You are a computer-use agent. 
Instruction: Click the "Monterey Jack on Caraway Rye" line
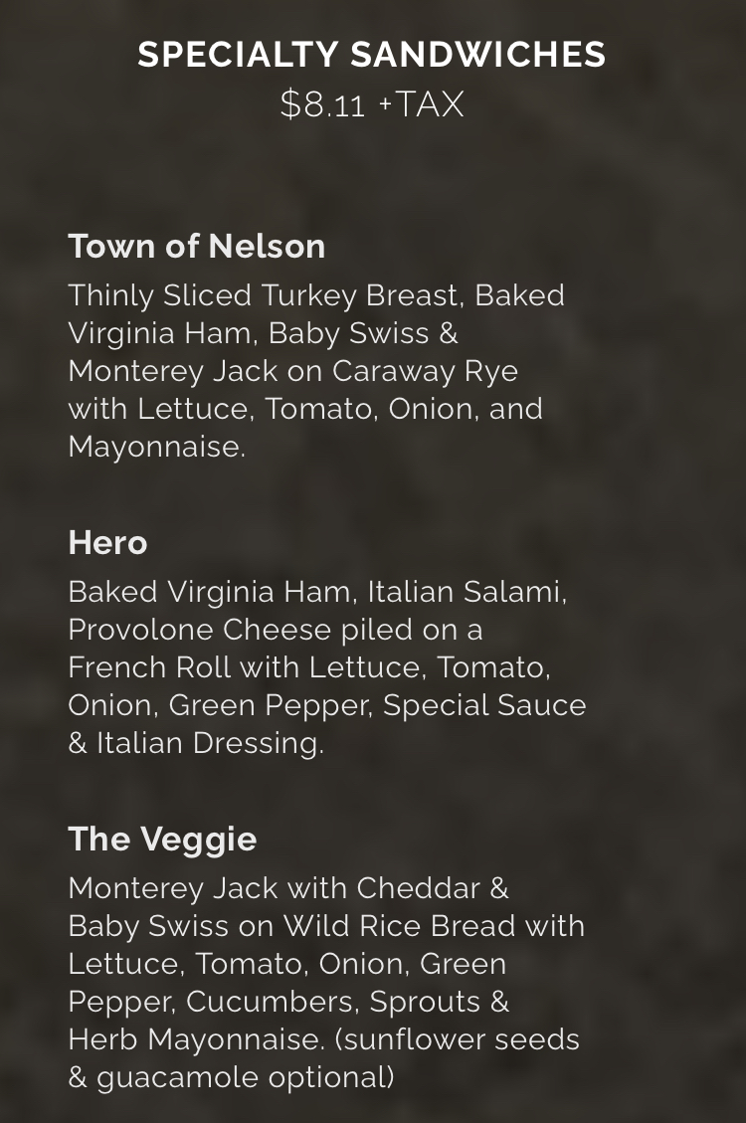pos(292,371)
